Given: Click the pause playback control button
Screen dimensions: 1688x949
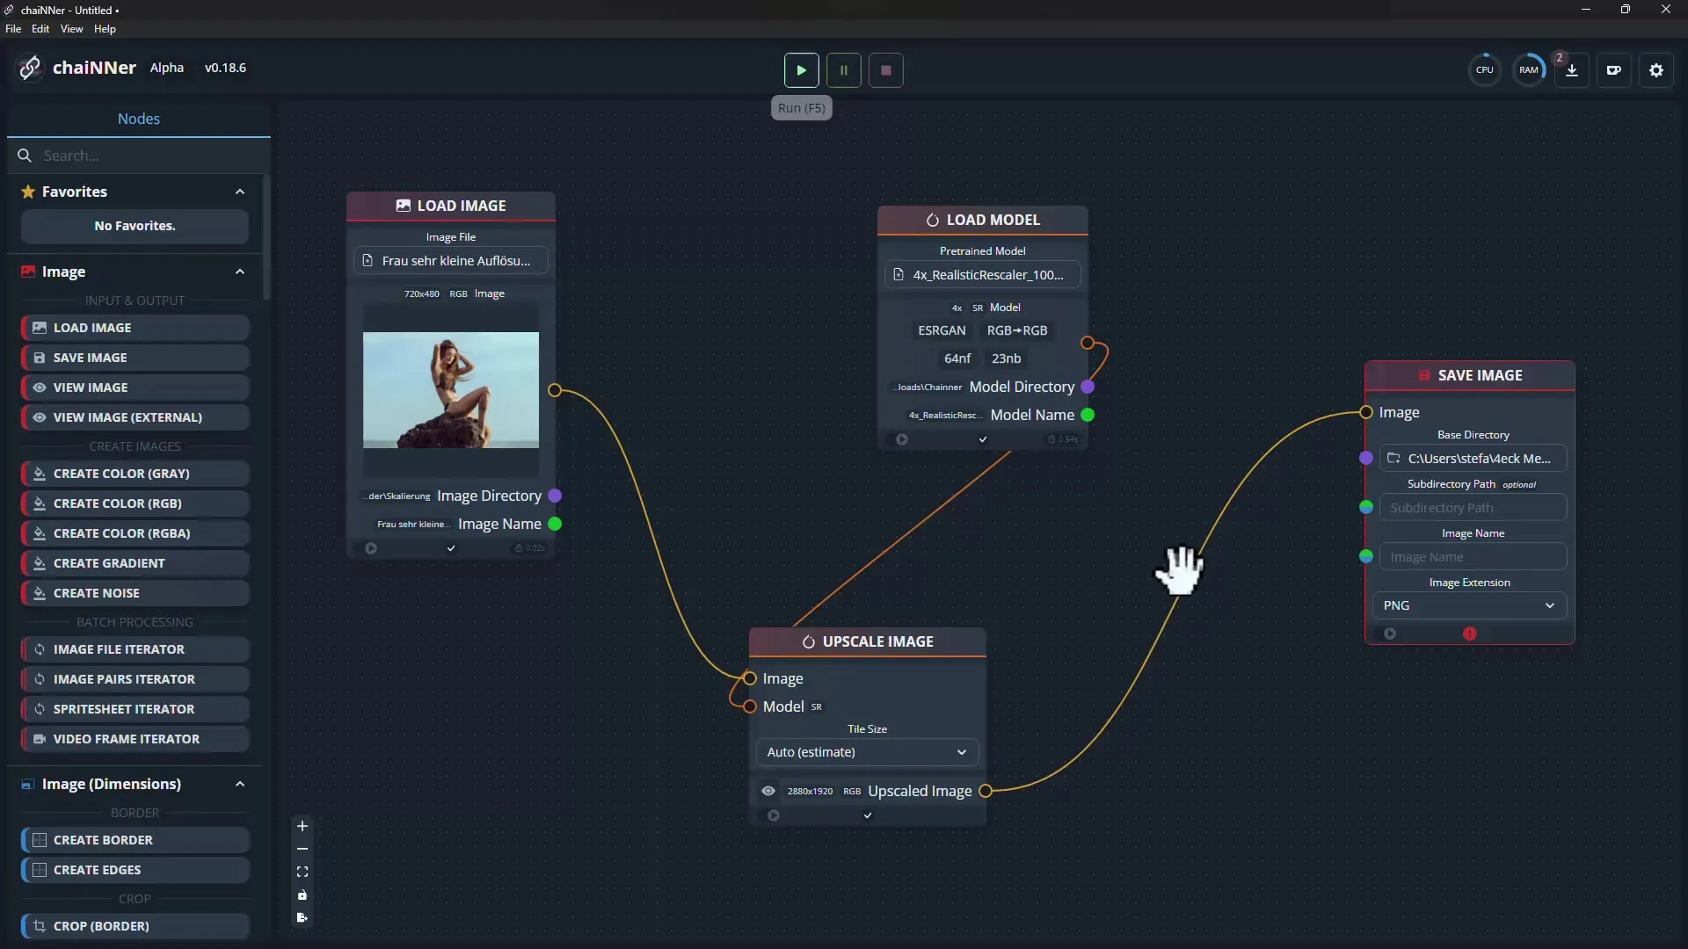Looking at the screenshot, I should point(844,69).
